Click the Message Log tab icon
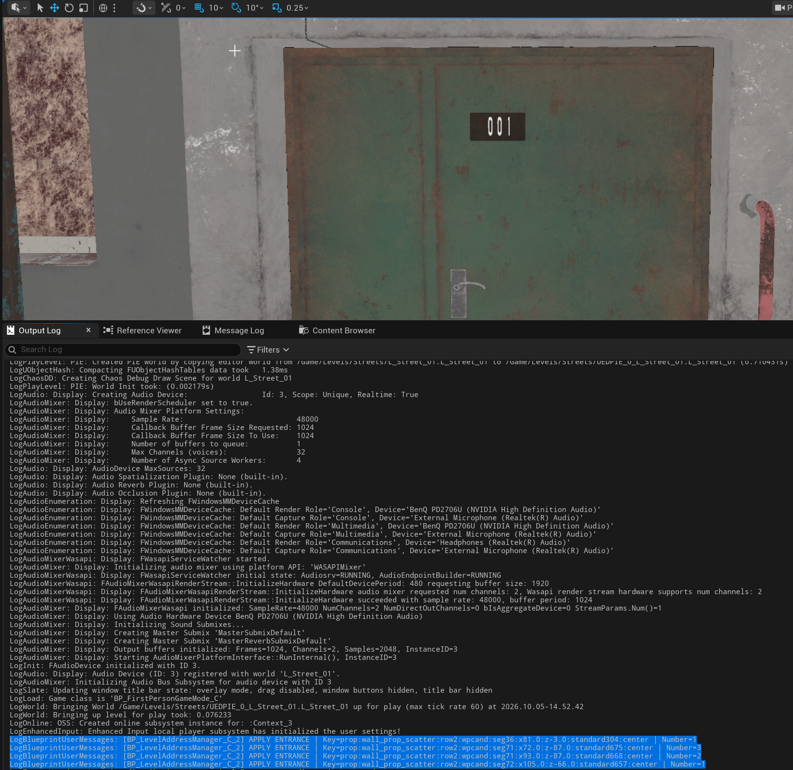Image resolution: width=793 pixels, height=770 pixels. [206, 330]
